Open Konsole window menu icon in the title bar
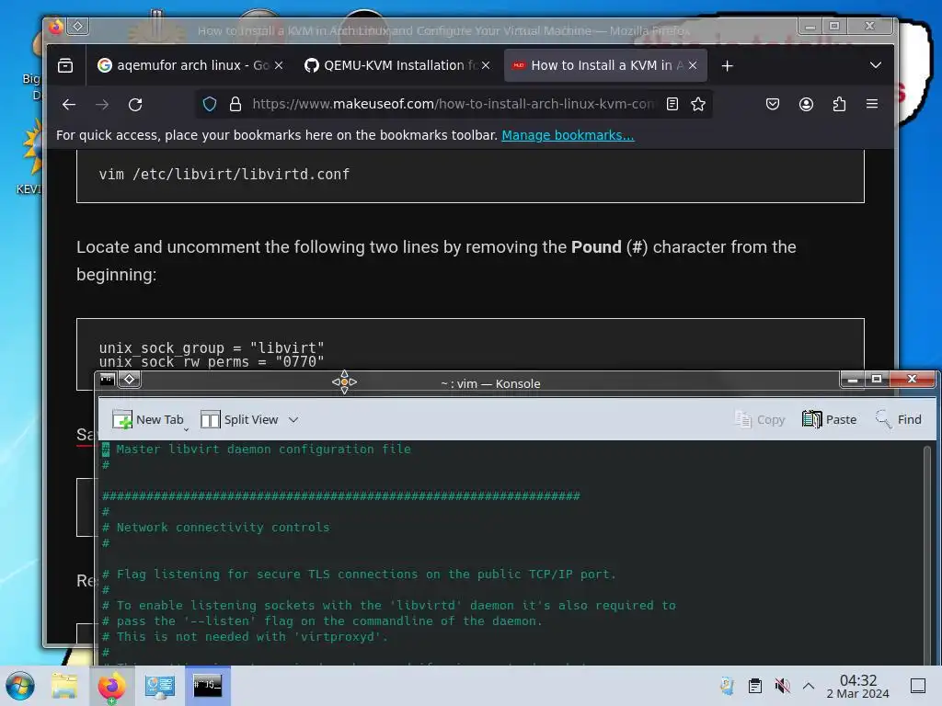This screenshot has height=706, width=942. (x=108, y=380)
